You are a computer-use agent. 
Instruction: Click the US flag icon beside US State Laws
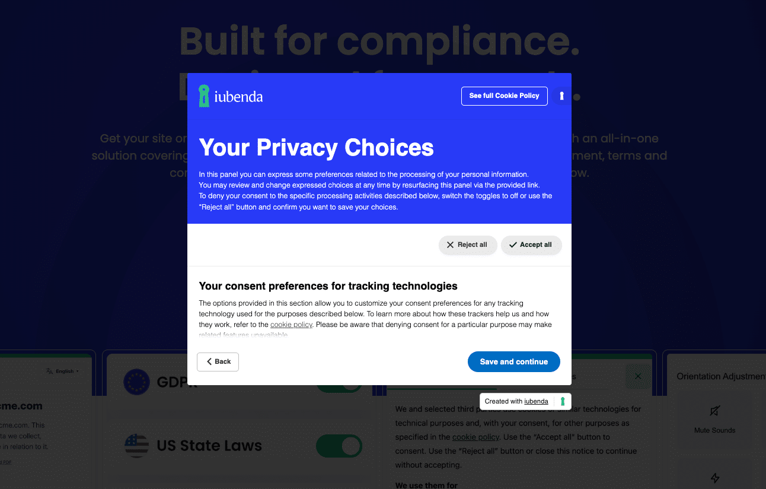tap(137, 446)
